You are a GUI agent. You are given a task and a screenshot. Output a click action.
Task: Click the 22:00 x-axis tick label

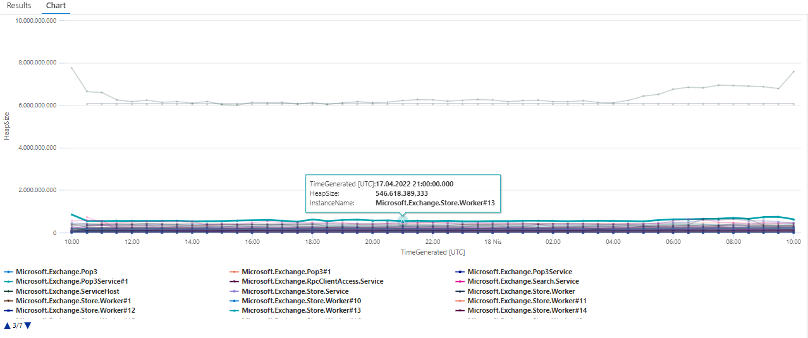432,241
